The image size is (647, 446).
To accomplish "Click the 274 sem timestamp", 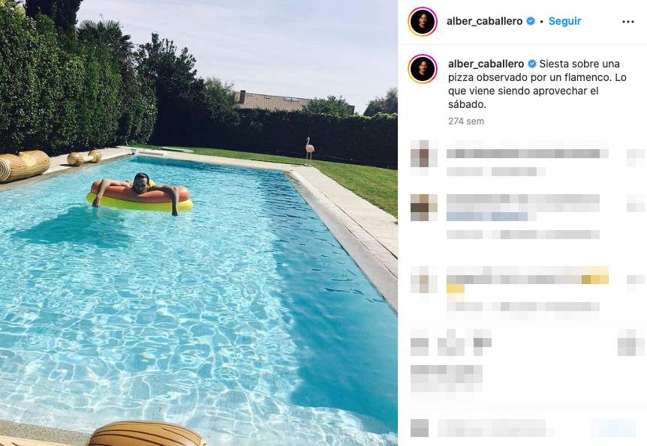I will click(466, 121).
